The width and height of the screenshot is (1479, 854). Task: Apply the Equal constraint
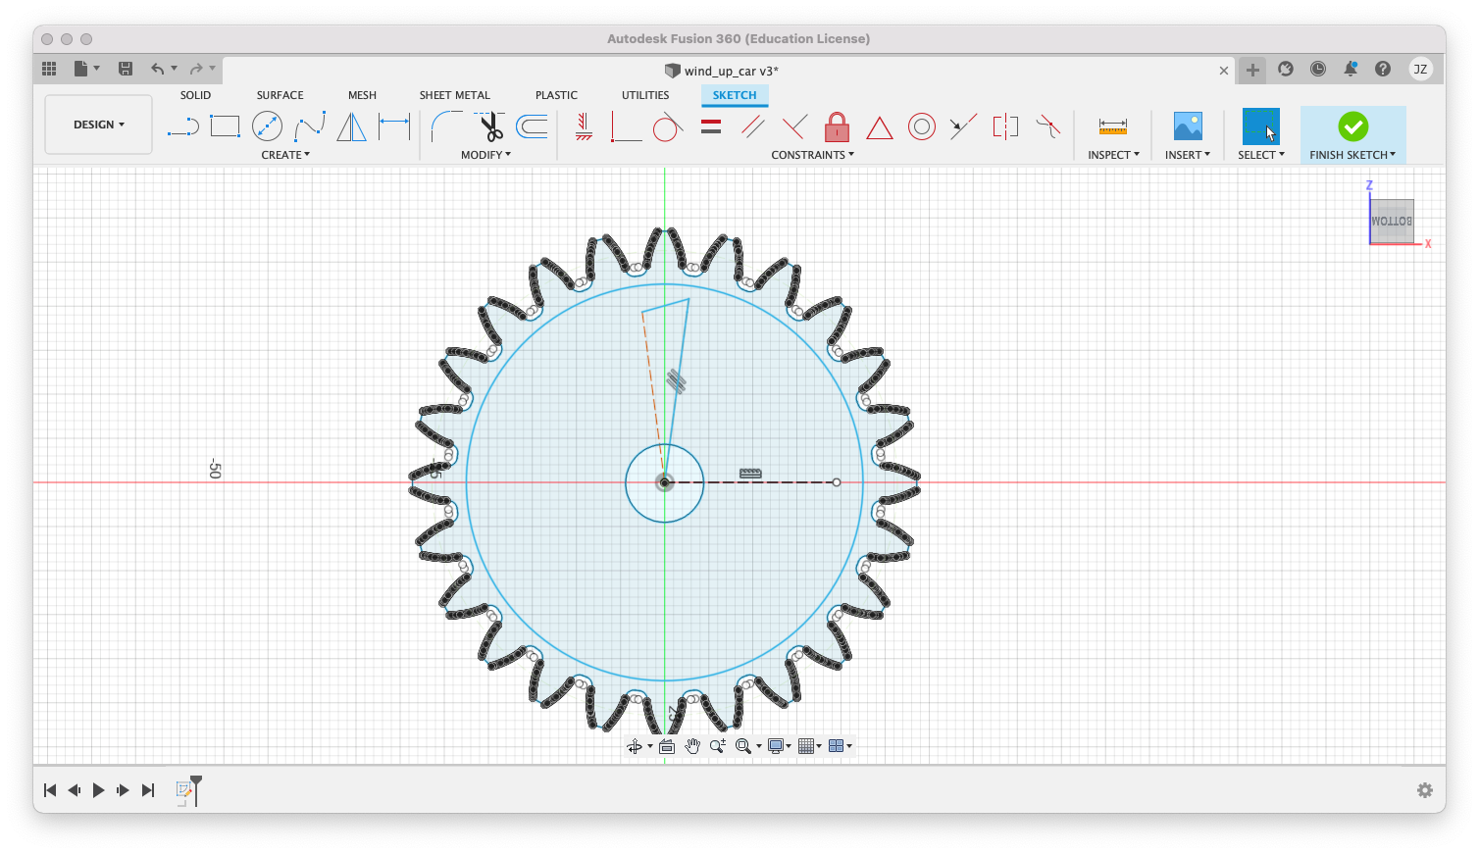[711, 126]
